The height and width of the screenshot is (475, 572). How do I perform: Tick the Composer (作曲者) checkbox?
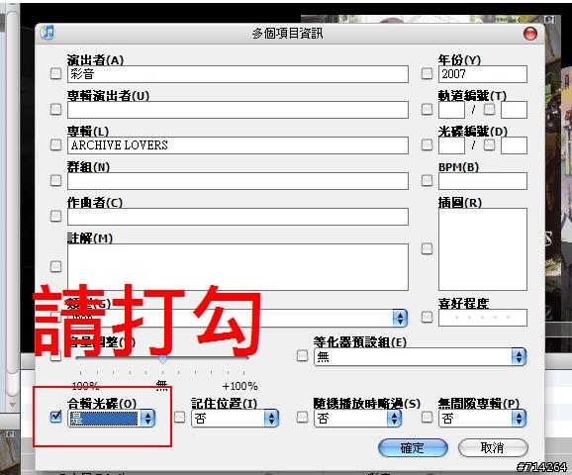click(x=55, y=216)
